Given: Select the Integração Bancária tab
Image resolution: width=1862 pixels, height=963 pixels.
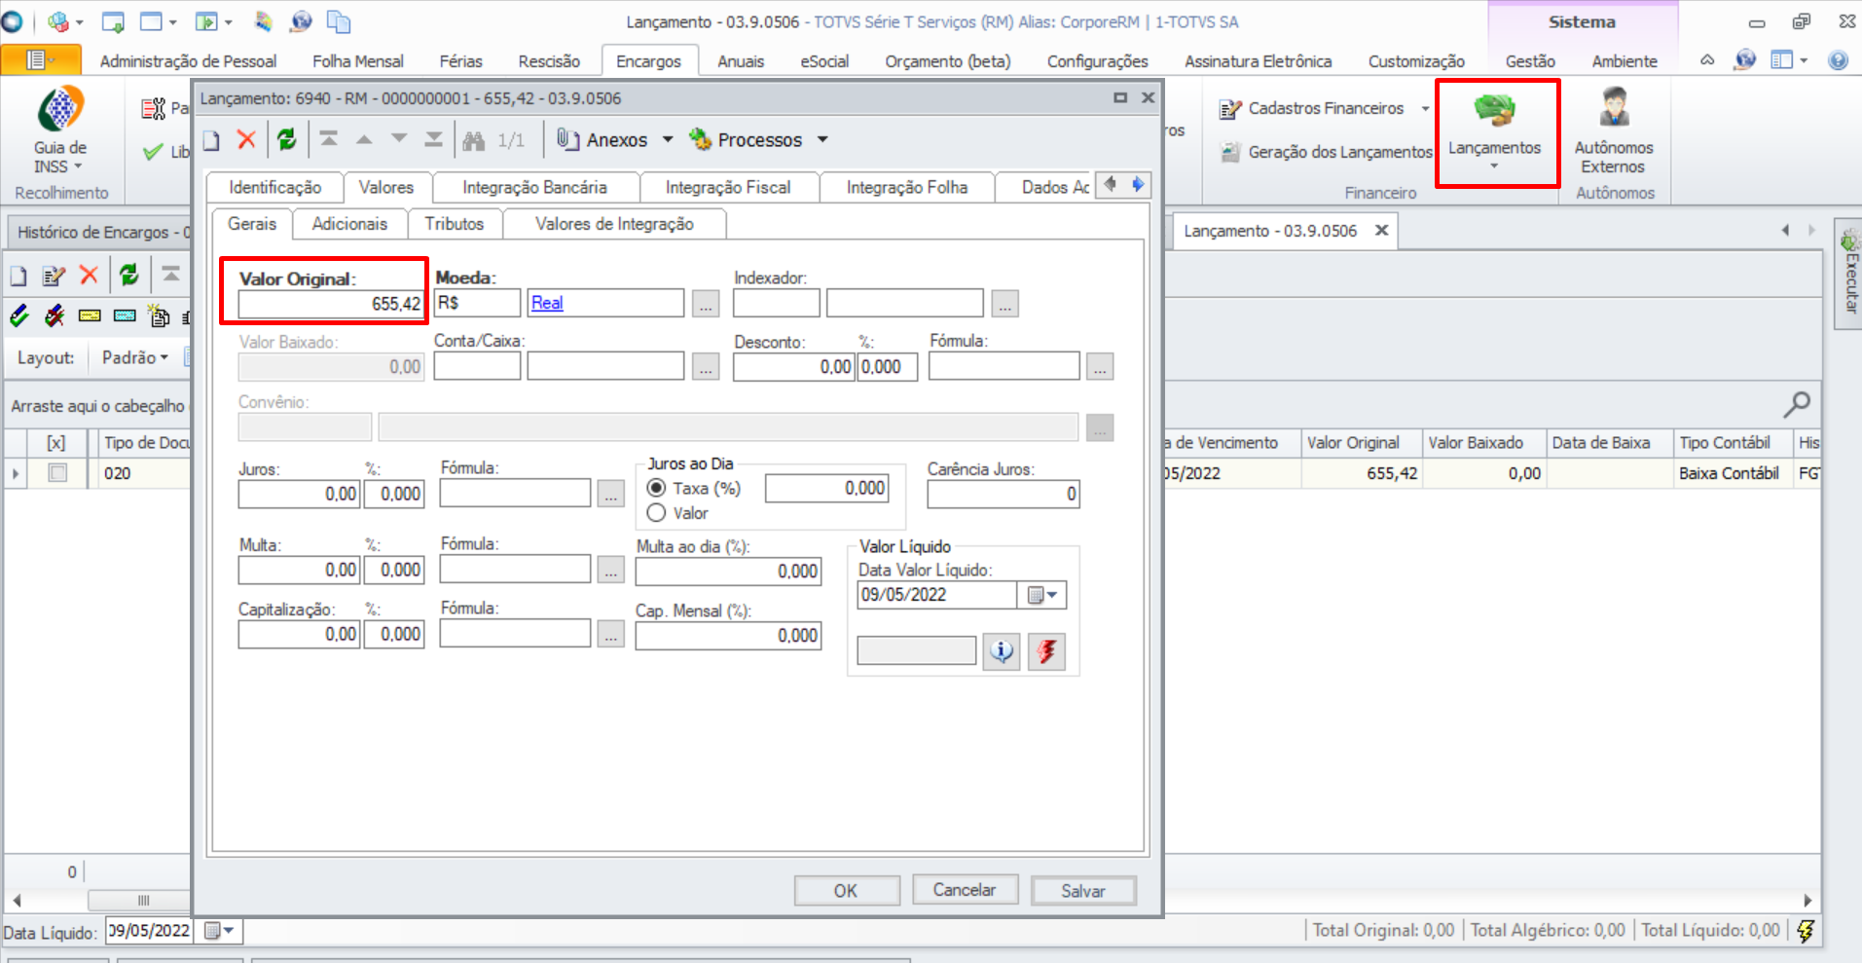Looking at the screenshot, I should tap(534, 187).
